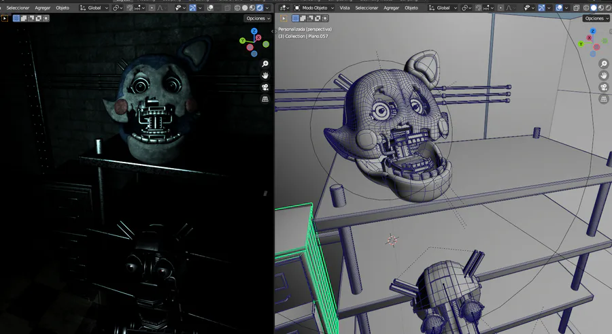Open Objeto menu in left viewport
Image resolution: width=612 pixels, height=334 pixels.
(x=63, y=7)
